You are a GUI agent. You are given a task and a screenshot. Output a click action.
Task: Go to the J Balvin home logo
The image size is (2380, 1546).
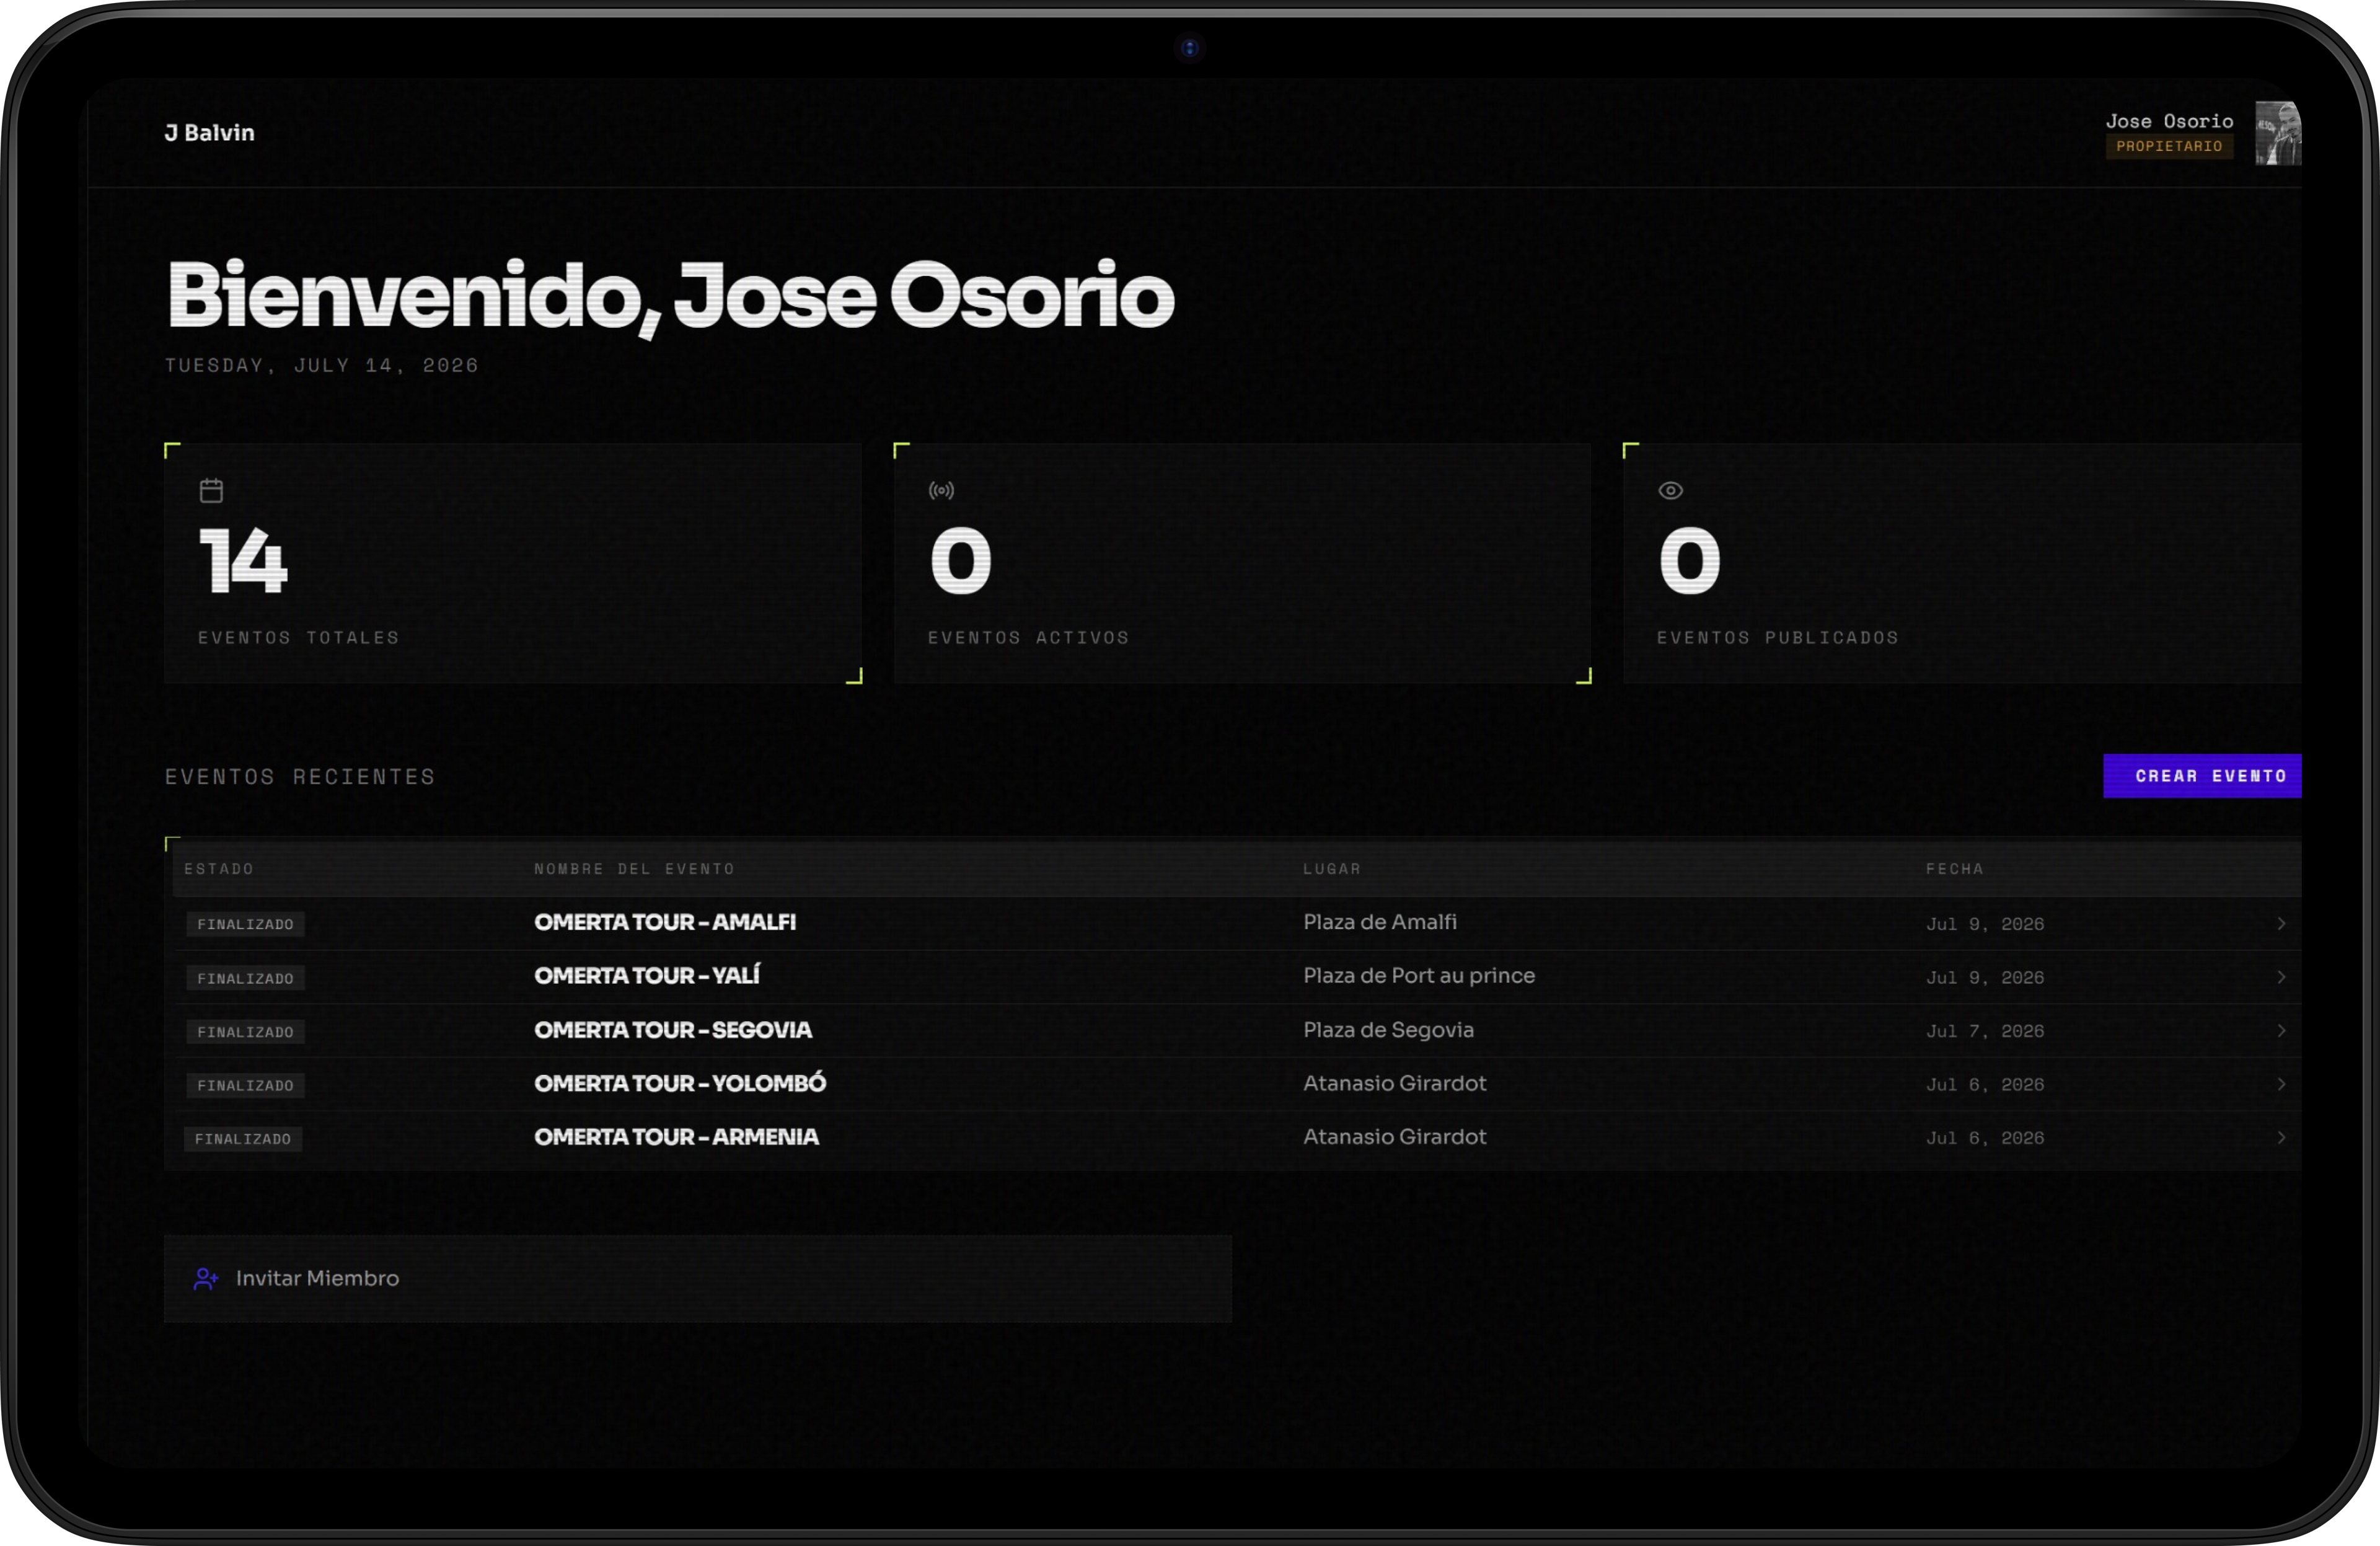click(x=209, y=133)
